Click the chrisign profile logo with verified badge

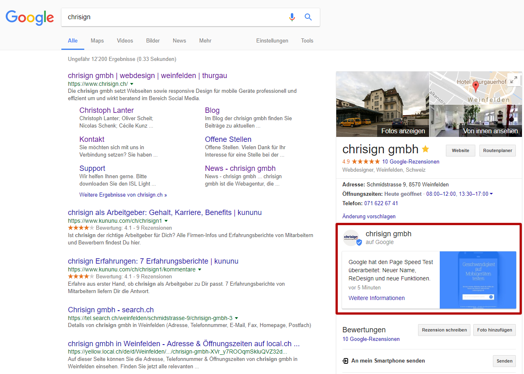(x=351, y=238)
